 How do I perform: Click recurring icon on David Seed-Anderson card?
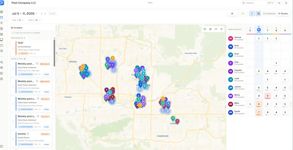click(x=37, y=64)
